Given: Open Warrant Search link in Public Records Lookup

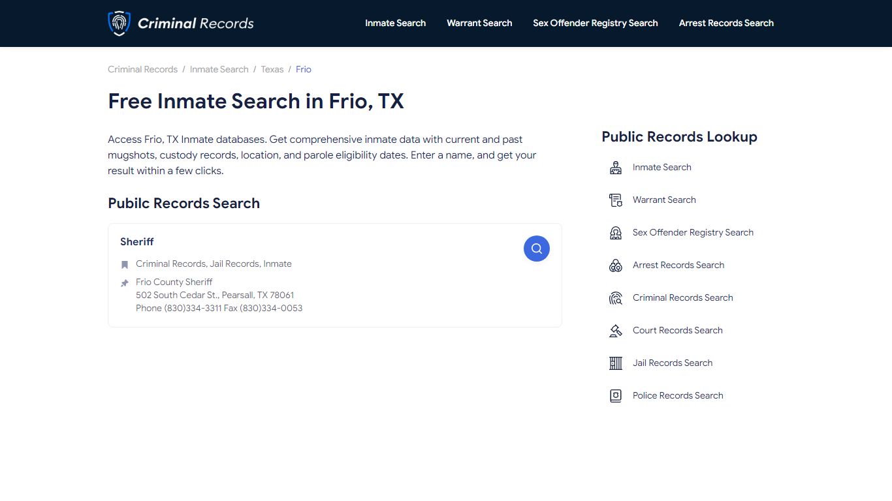Looking at the screenshot, I should [664, 200].
